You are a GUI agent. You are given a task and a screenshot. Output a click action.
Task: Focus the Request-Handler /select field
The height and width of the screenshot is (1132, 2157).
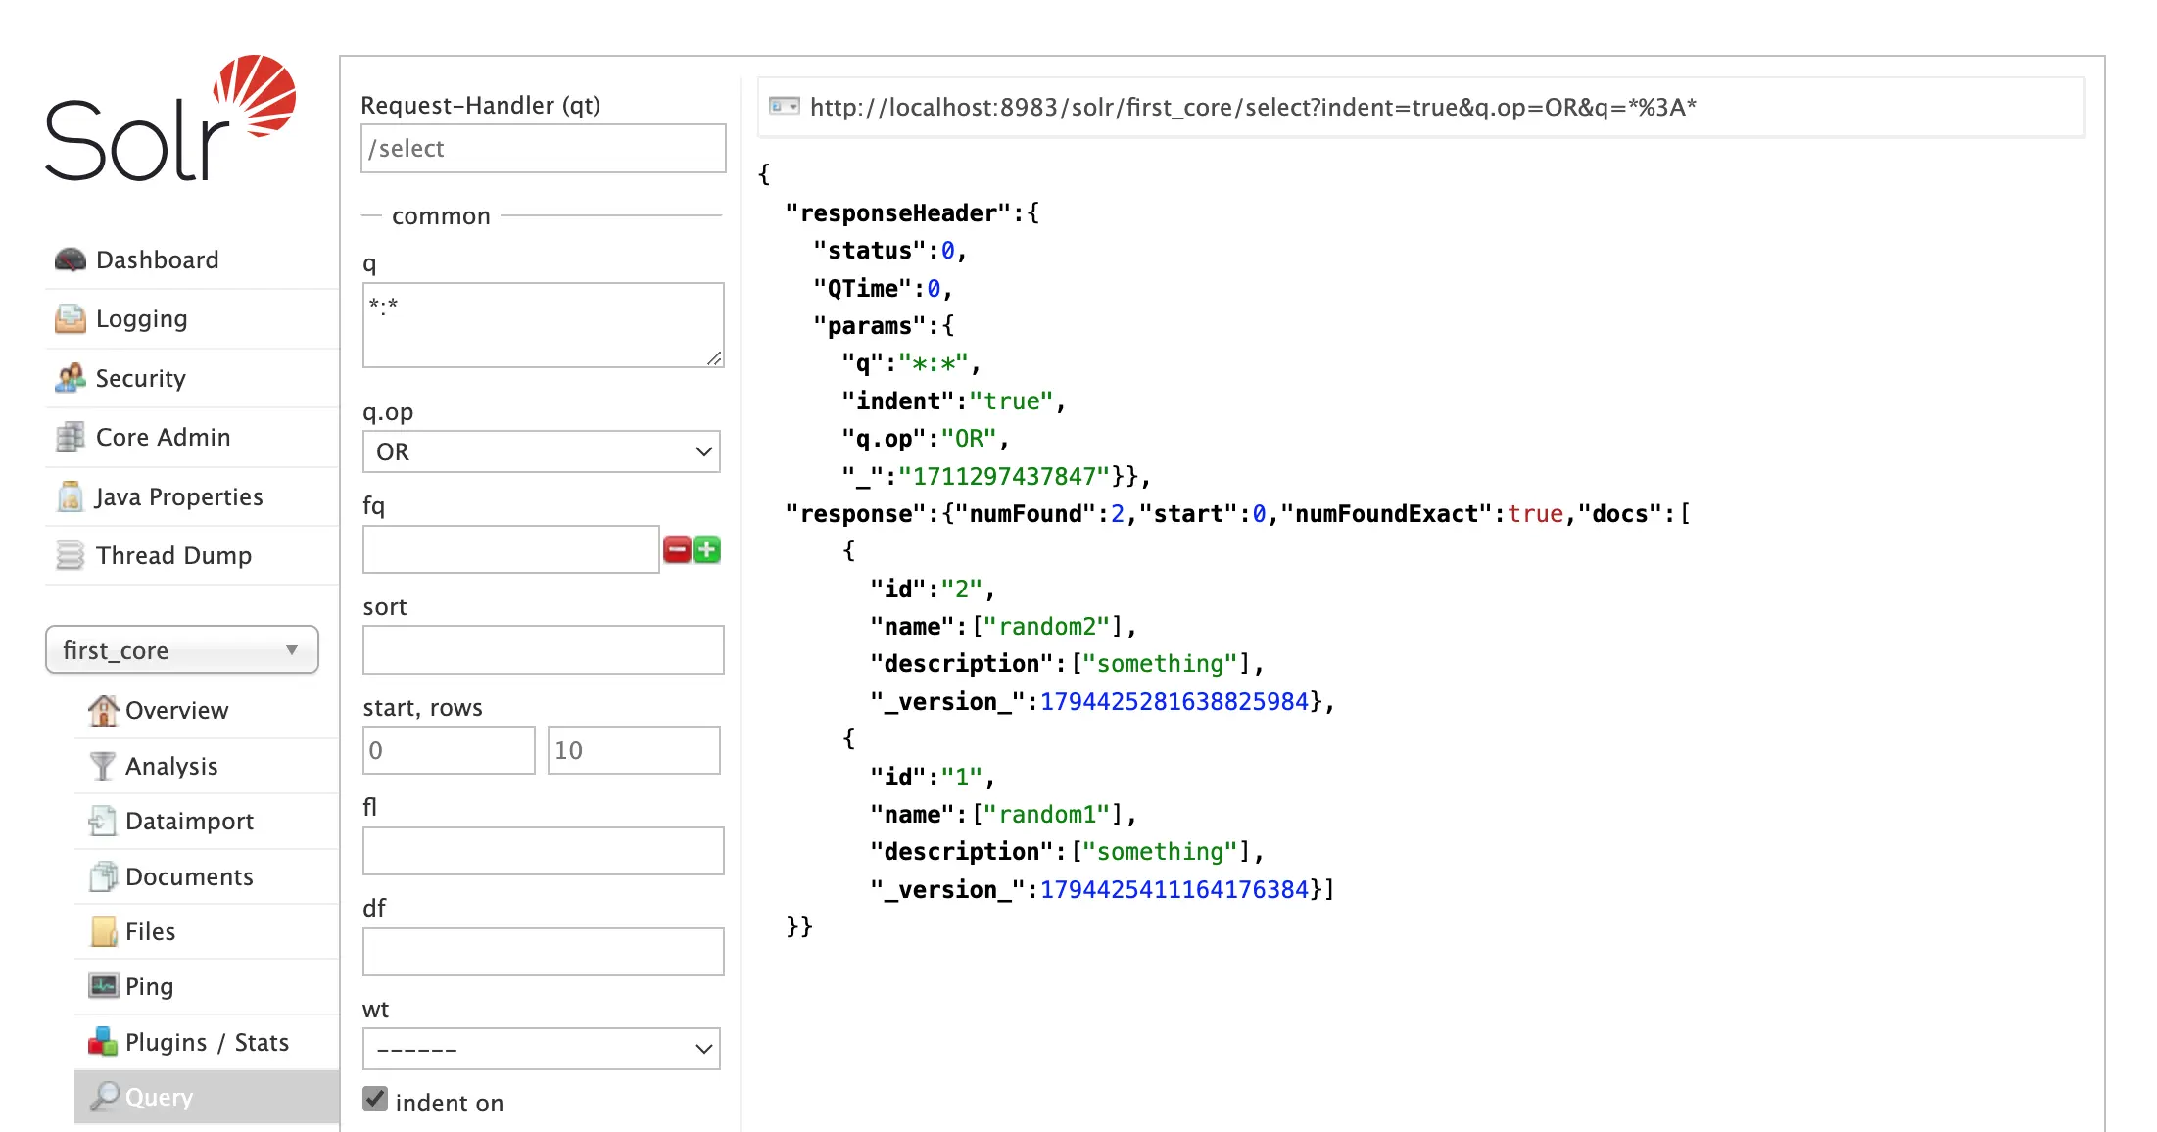point(544,148)
